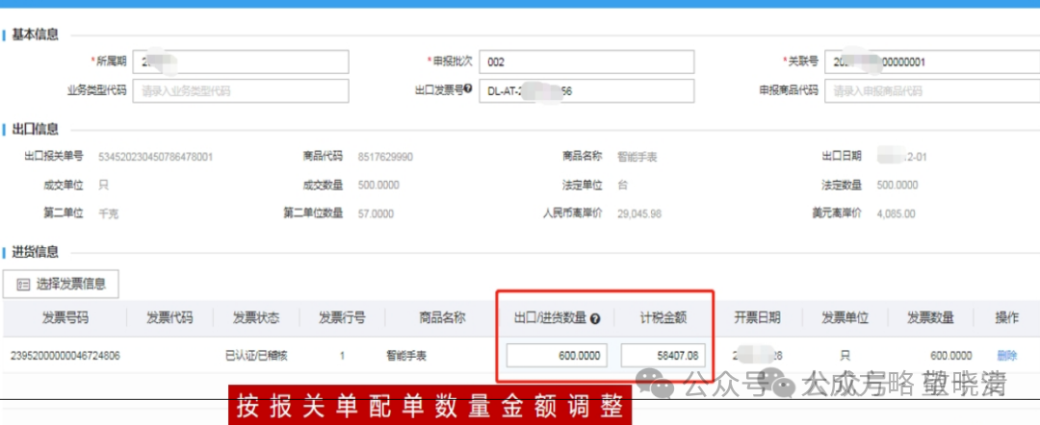Click the 发票数量 column header

(930, 317)
